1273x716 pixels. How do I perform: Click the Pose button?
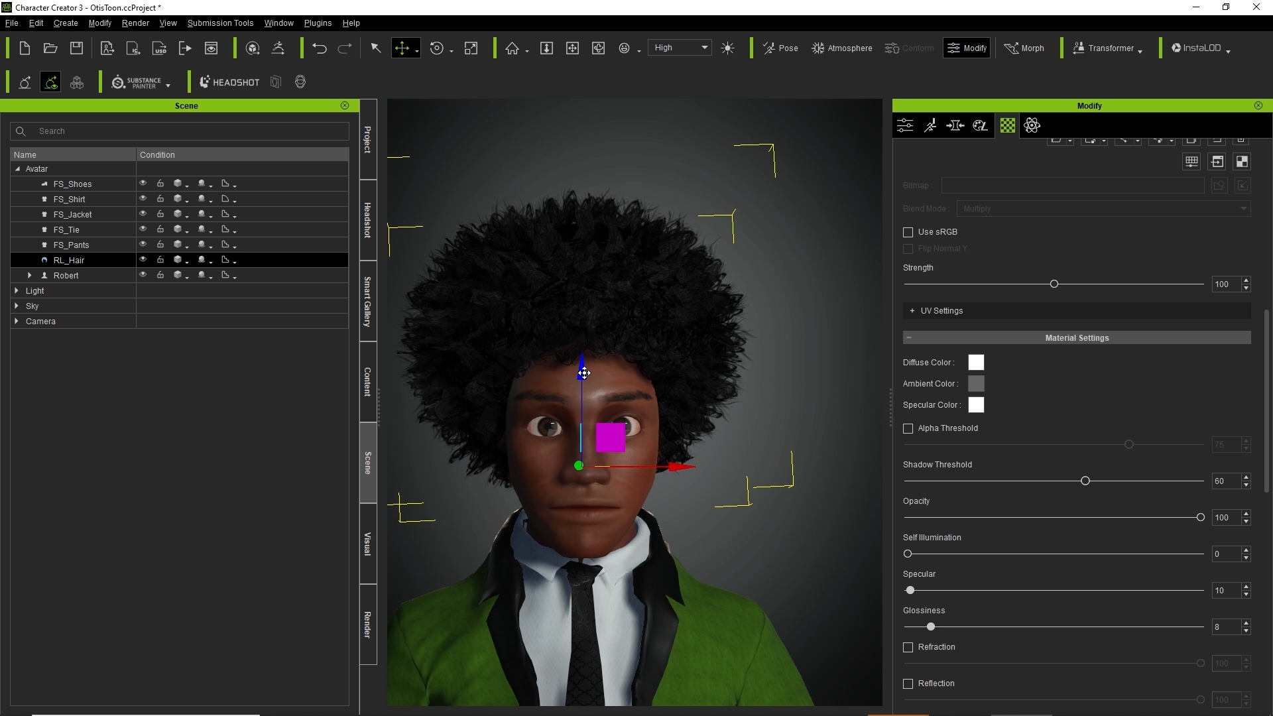click(x=780, y=48)
